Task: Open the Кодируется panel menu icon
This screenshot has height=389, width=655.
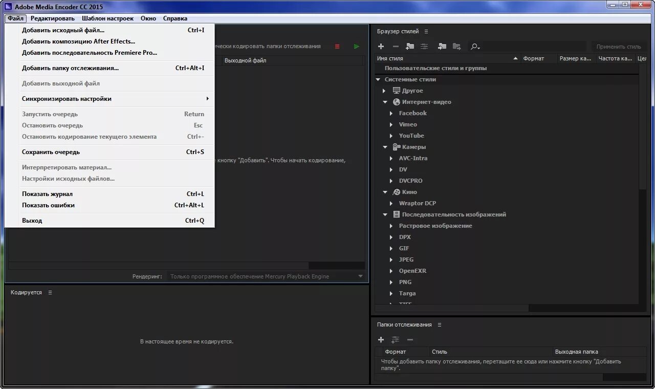Action: 50,293
